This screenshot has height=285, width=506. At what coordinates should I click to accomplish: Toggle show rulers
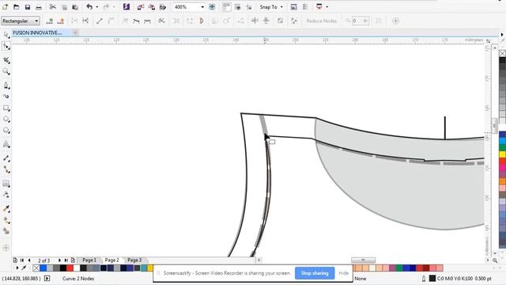[x=227, y=7]
